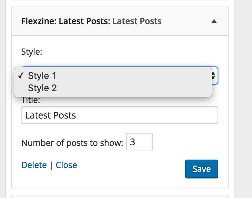This screenshot has width=252, height=198.
Task: Click the Style select up-down arrows
Action: click(213, 76)
